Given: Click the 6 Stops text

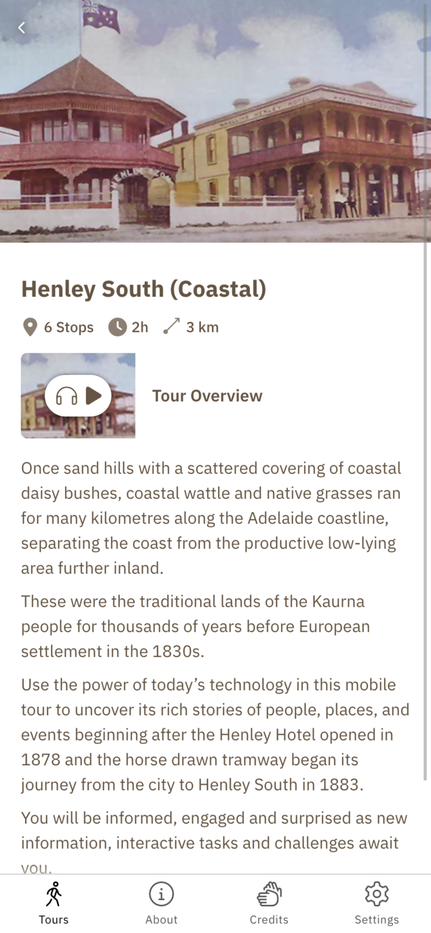Looking at the screenshot, I should (x=69, y=327).
